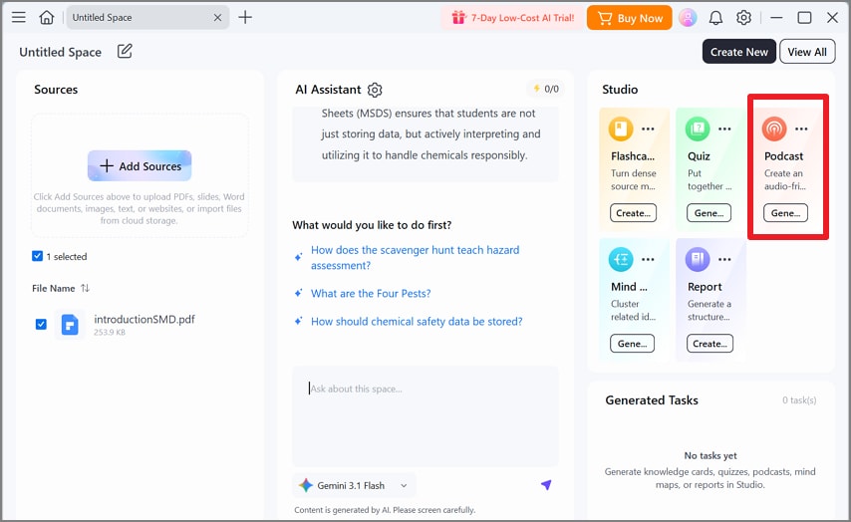Viewport: 851px width, 522px height.
Task: Uncheck the introductionSMD.pdf checkbox
Action: pyautogui.click(x=41, y=324)
